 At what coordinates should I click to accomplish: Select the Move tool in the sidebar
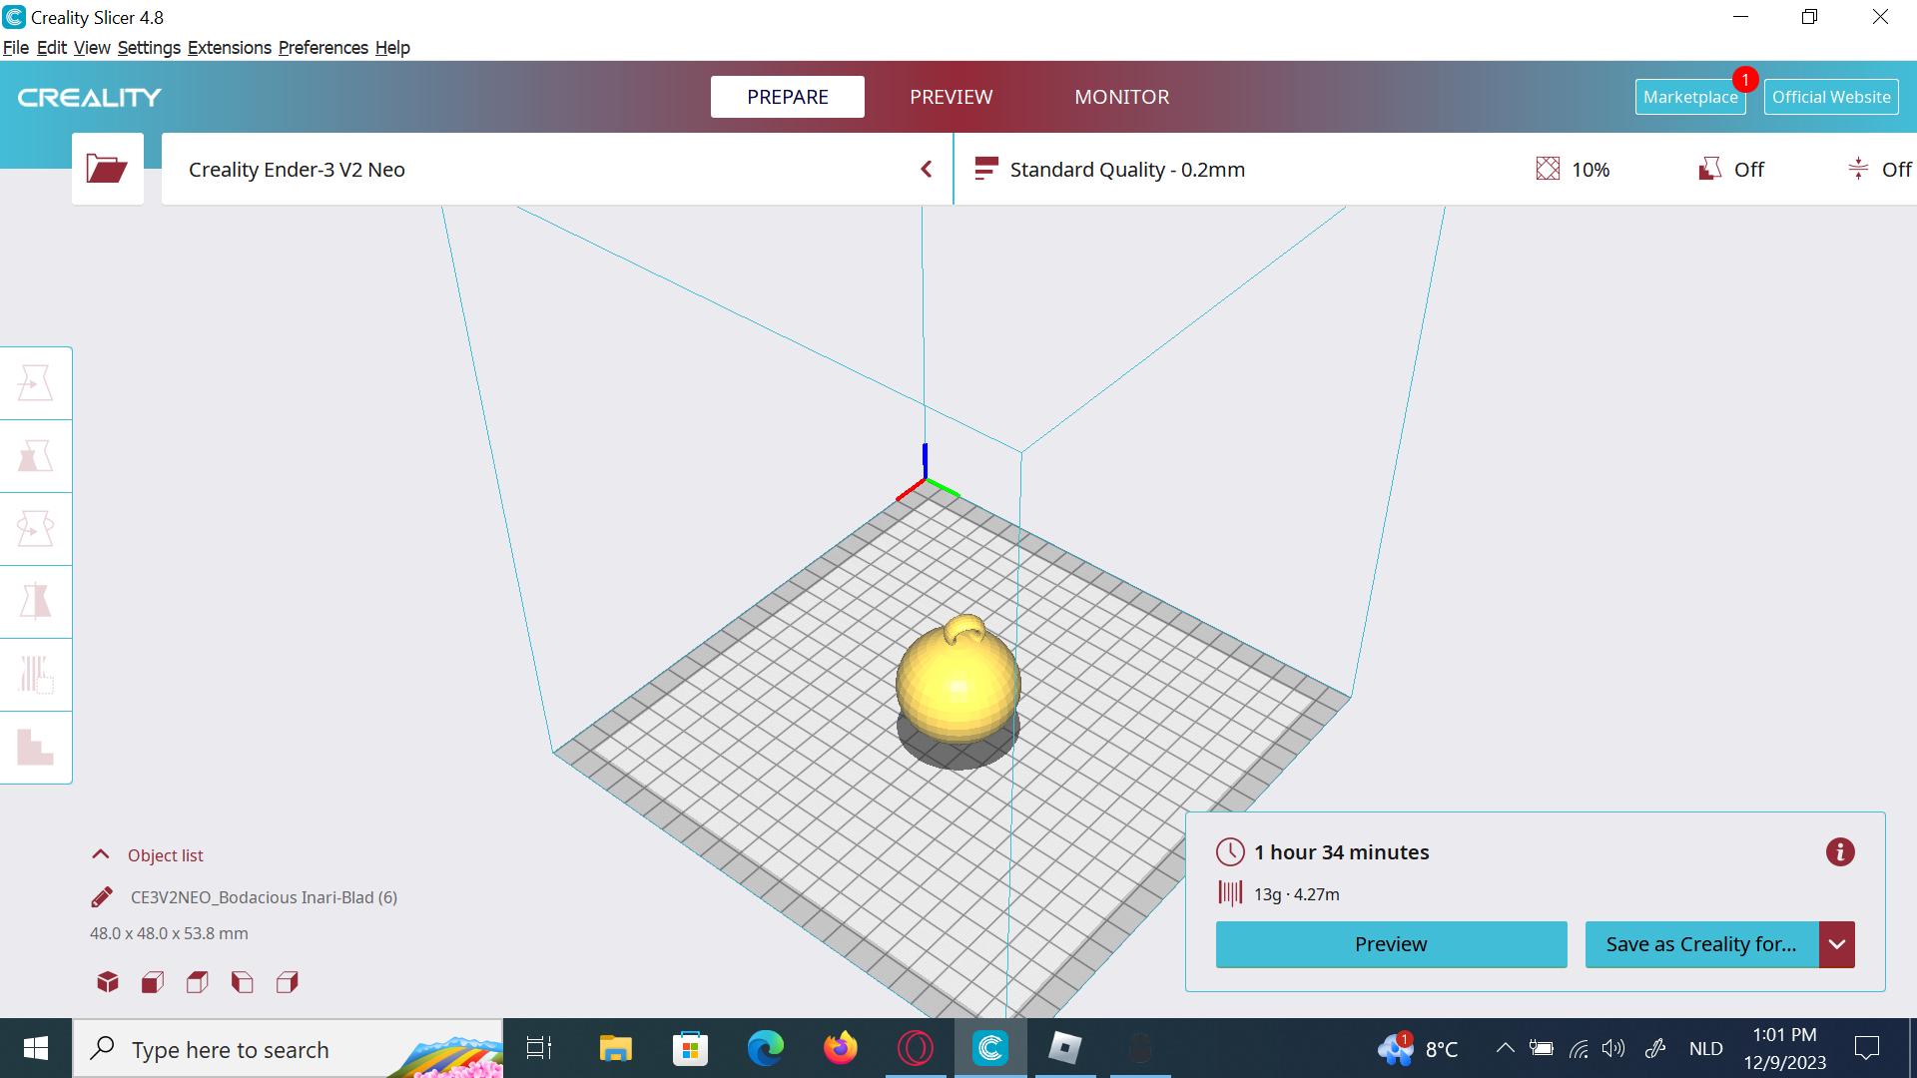(x=35, y=383)
